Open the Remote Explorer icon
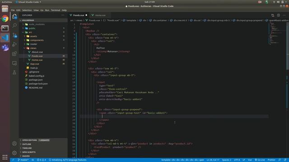This screenshot has height=162, width=289. click(14, 63)
